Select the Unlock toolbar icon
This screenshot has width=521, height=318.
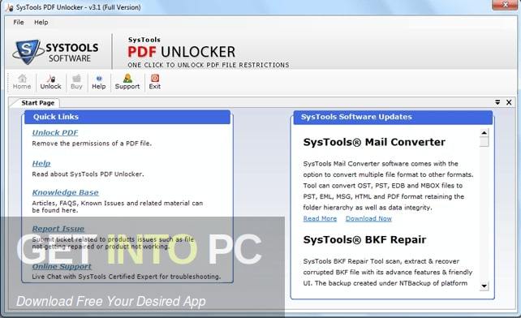pos(50,82)
